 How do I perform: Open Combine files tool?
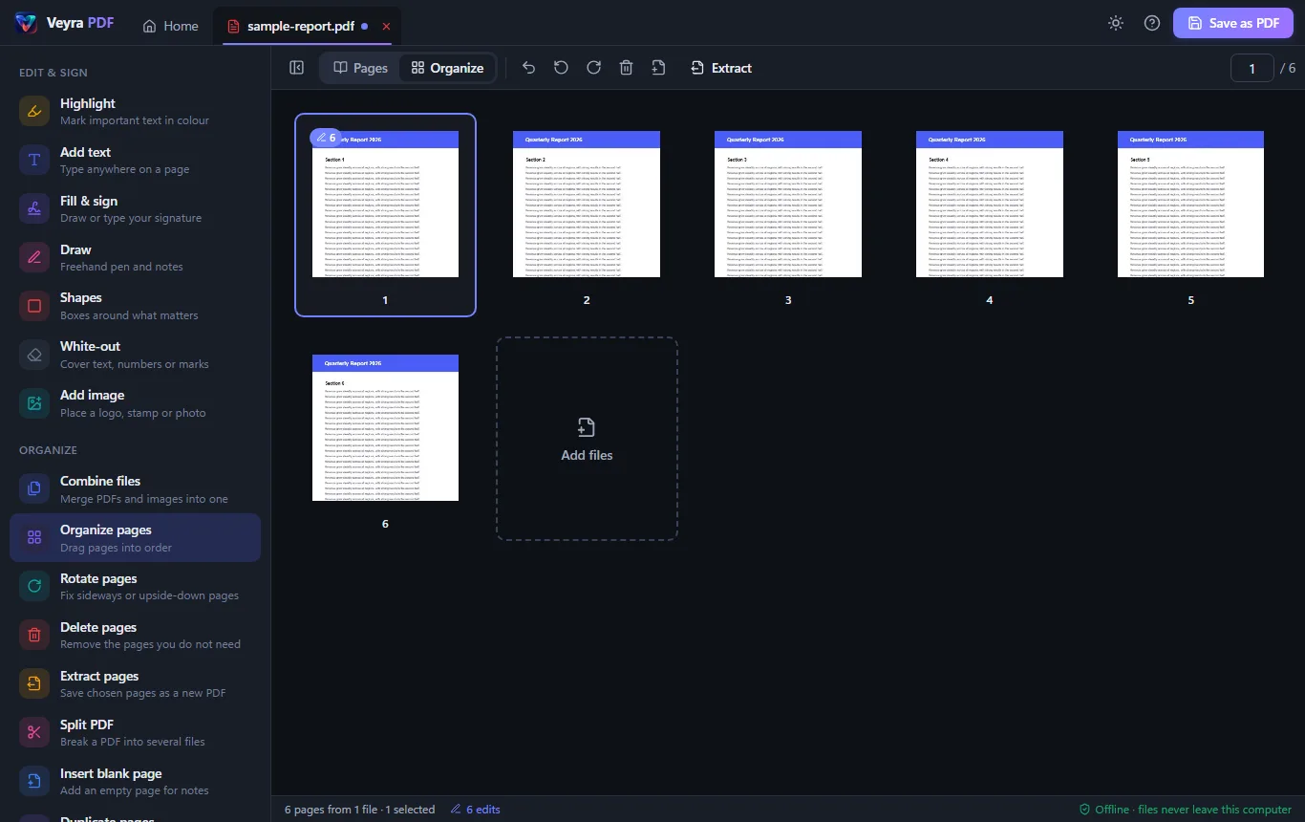pos(135,489)
